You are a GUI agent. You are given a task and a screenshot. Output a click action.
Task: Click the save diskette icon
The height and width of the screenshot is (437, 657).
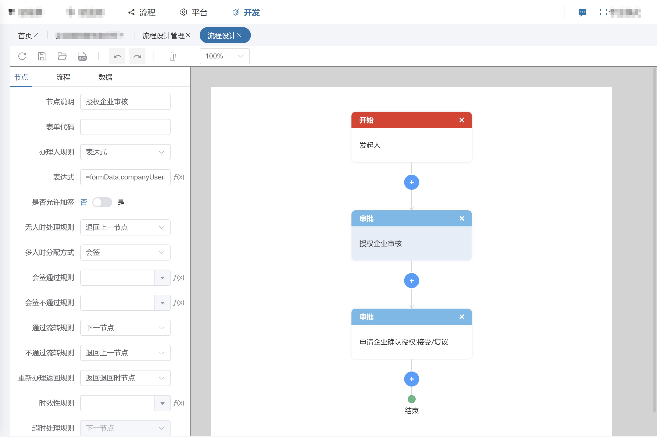point(42,56)
